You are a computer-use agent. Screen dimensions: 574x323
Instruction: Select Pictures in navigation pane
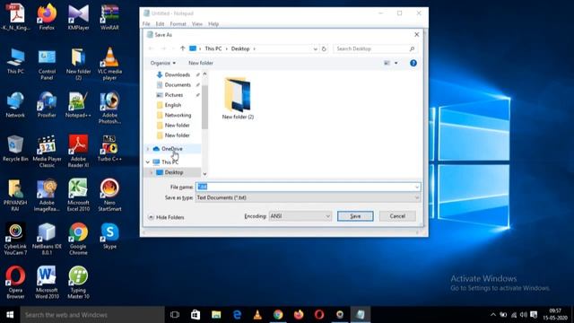coord(173,95)
